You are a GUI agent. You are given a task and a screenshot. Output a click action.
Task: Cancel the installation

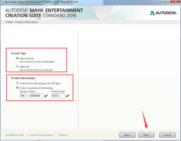point(167,135)
